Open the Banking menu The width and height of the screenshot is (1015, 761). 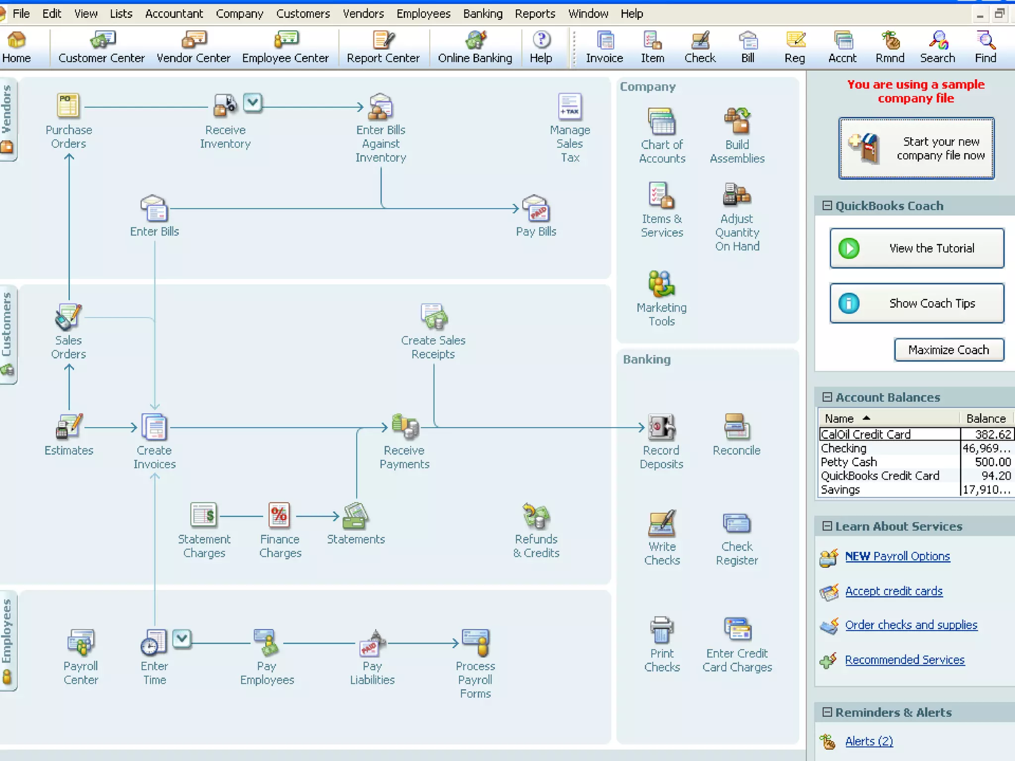(482, 13)
